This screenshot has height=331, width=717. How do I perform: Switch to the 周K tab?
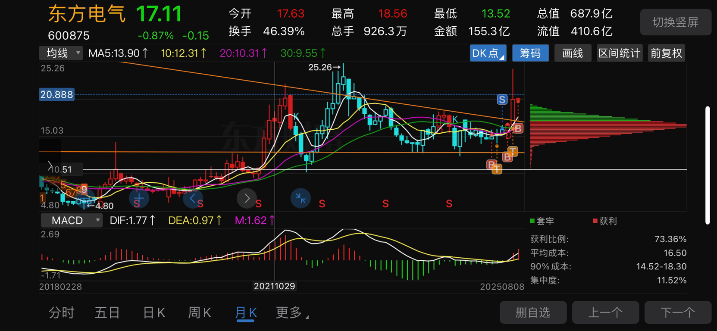(200, 312)
